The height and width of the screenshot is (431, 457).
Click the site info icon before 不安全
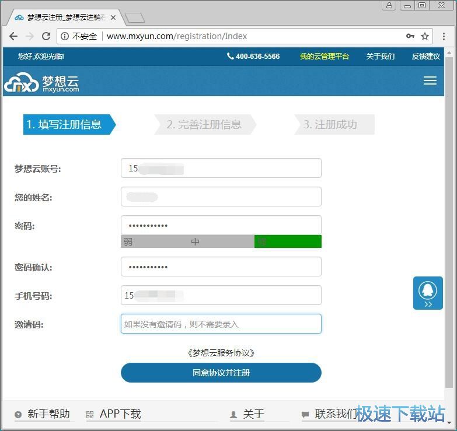[x=64, y=36]
